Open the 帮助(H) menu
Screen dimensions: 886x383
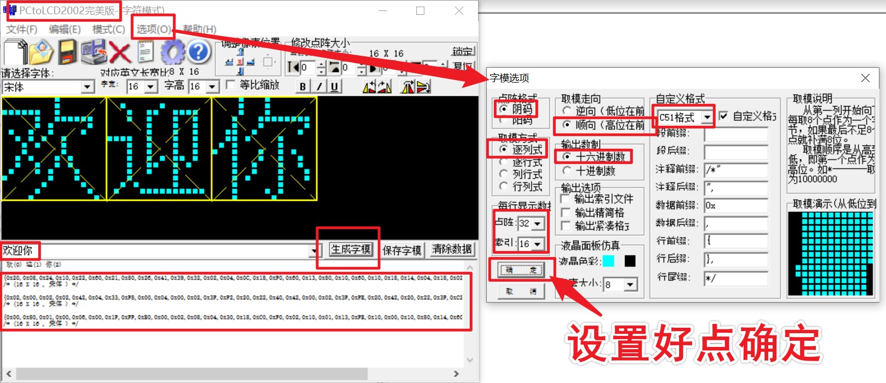point(199,29)
